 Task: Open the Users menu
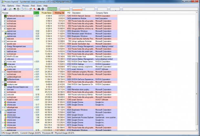click(39, 6)
